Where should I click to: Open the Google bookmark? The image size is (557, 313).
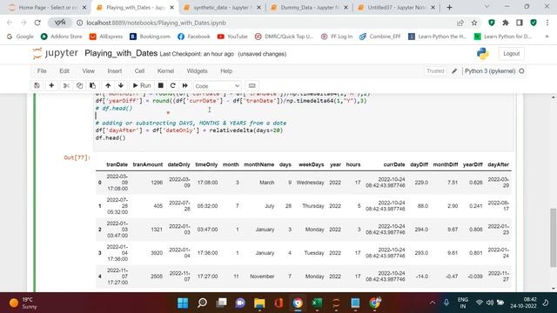[20, 37]
